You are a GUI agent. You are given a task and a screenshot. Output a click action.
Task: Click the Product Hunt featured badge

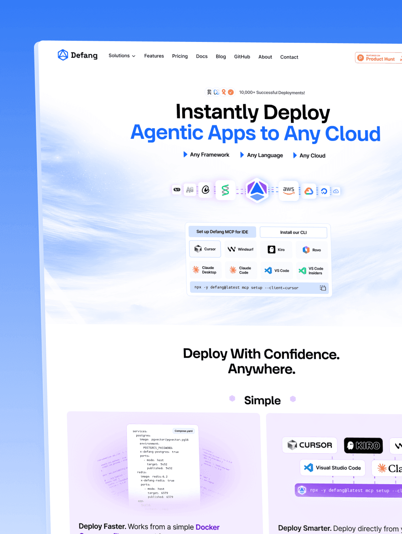pyautogui.click(x=379, y=58)
